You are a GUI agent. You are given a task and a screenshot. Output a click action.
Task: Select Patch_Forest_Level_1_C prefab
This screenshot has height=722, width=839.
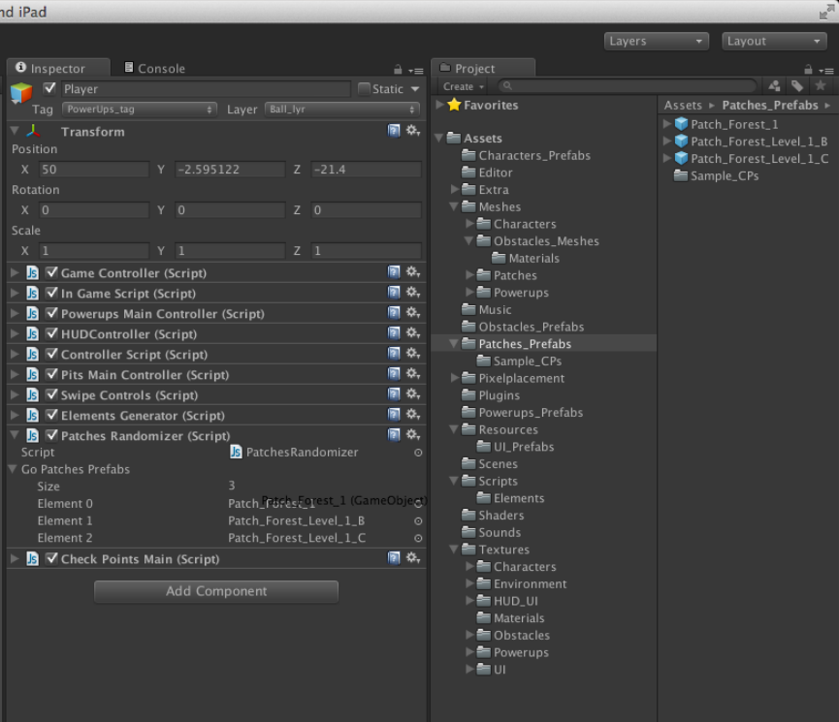[x=759, y=158]
